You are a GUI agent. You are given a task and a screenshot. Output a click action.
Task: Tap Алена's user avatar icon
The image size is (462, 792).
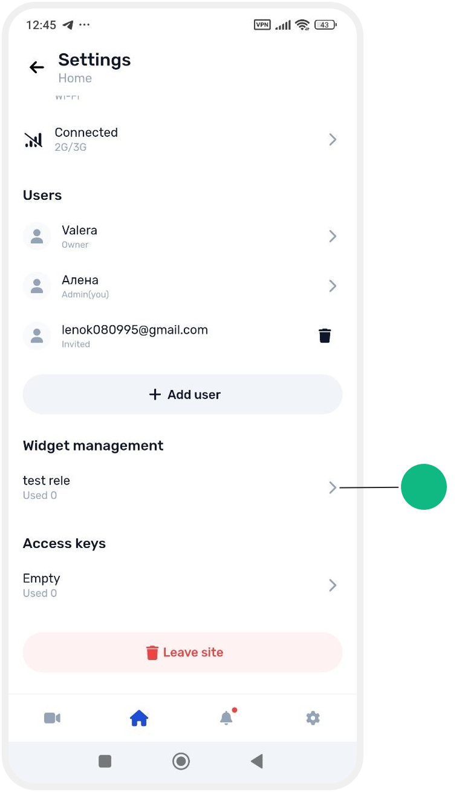tap(37, 286)
